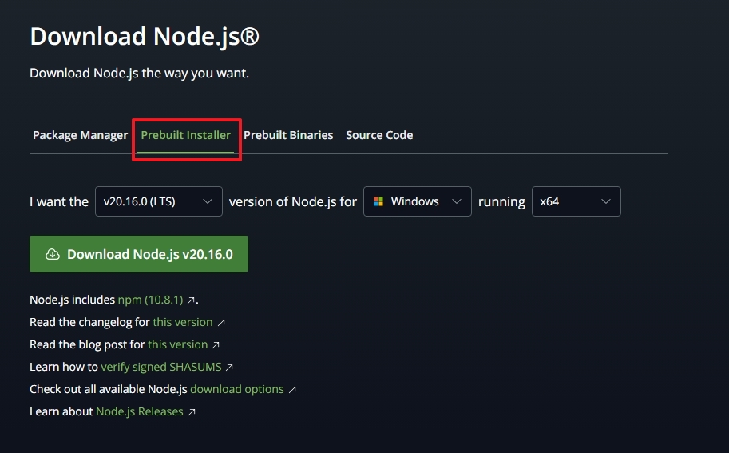
Task: Open the npm (10.8.1) link
Action: 151,300
